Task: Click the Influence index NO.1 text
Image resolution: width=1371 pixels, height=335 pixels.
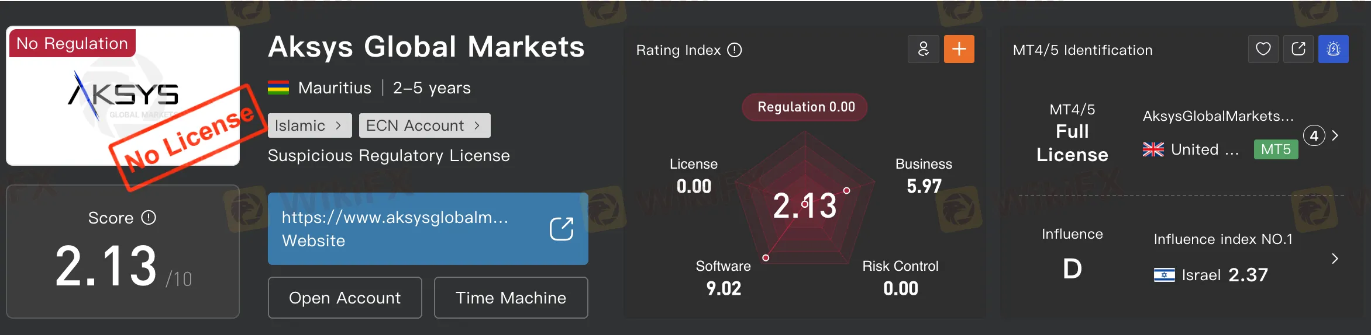Action: pos(1223,239)
